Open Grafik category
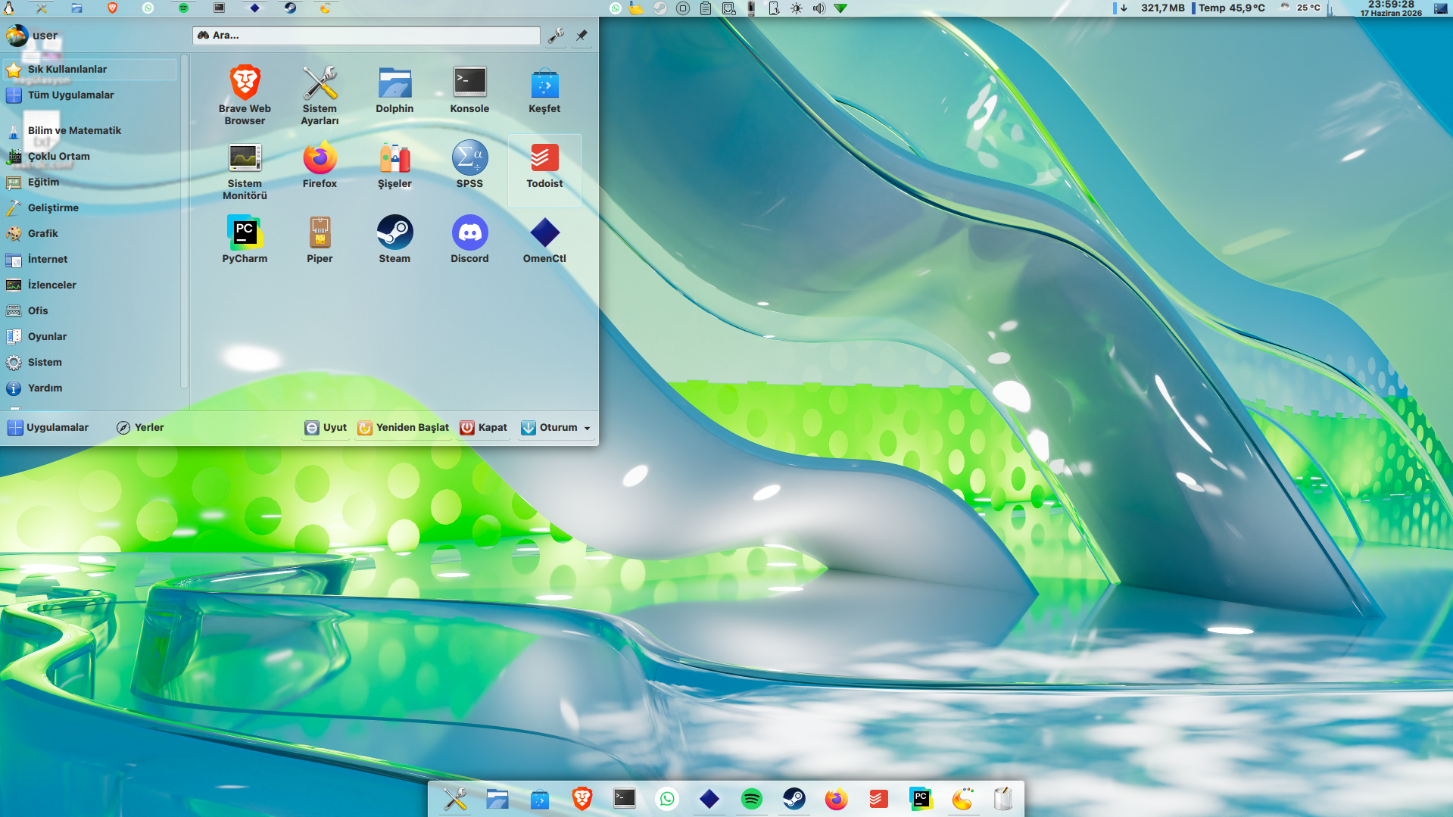This screenshot has width=1453, height=817. 90,234
